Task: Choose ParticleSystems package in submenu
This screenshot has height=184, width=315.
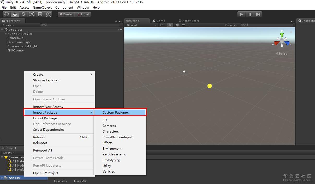Action: point(120,154)
